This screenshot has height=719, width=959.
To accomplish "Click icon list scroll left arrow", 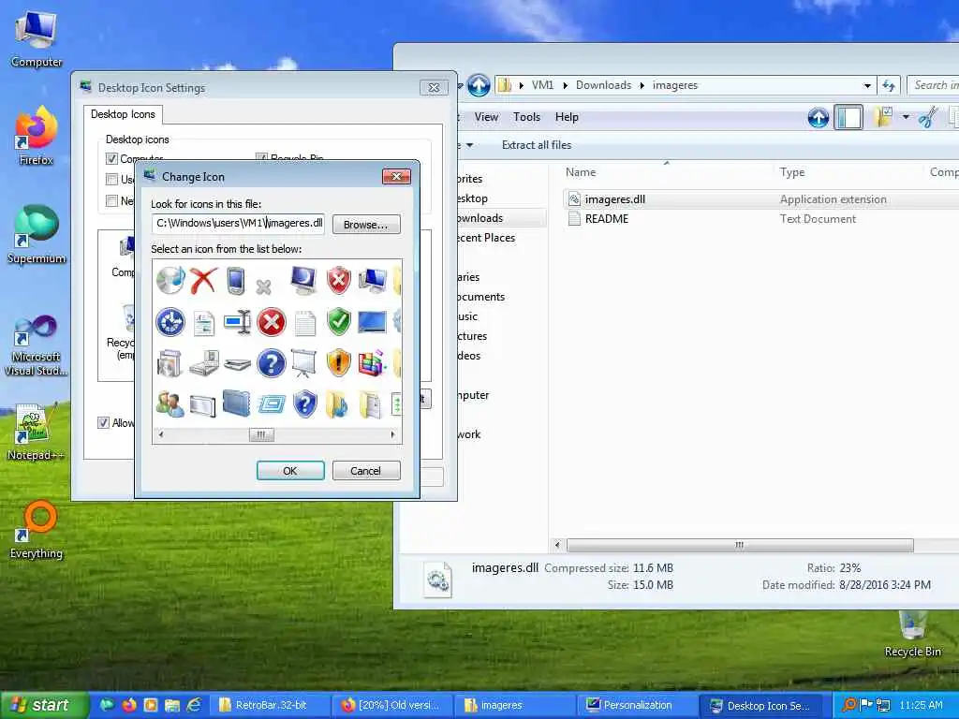I will click(x=161, y=434).
